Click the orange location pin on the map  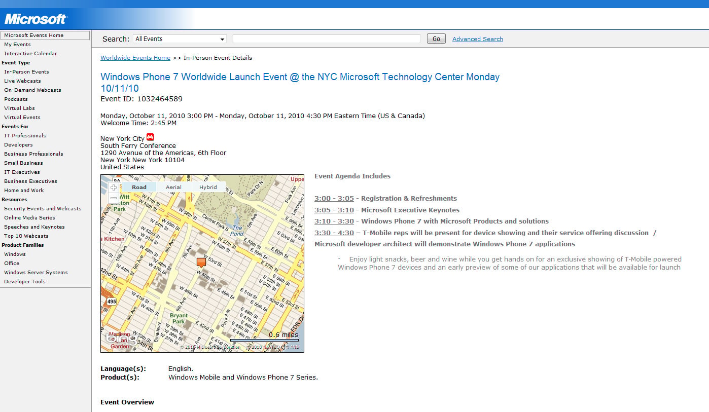pos(201,262)
